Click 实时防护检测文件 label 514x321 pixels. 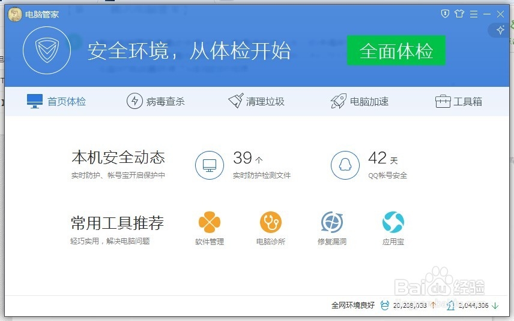262,175
